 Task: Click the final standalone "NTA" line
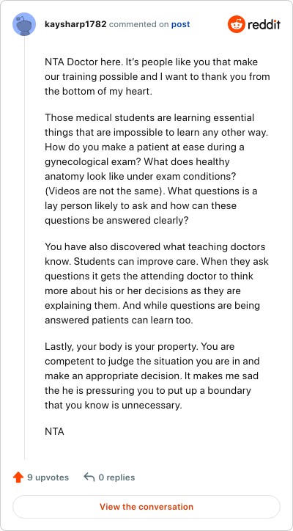tap(54, 432)
